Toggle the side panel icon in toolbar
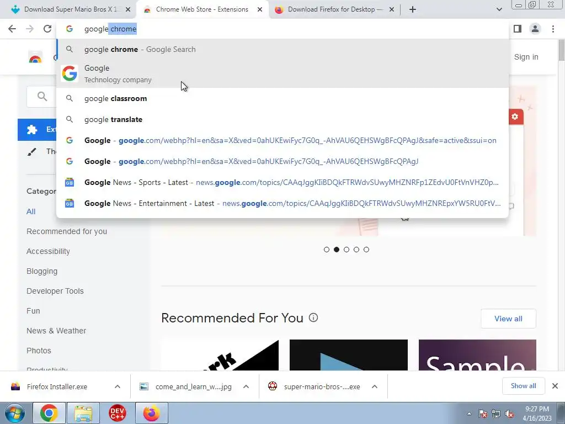The height and width of the screenshot is (424, 565). click(518, 29)
